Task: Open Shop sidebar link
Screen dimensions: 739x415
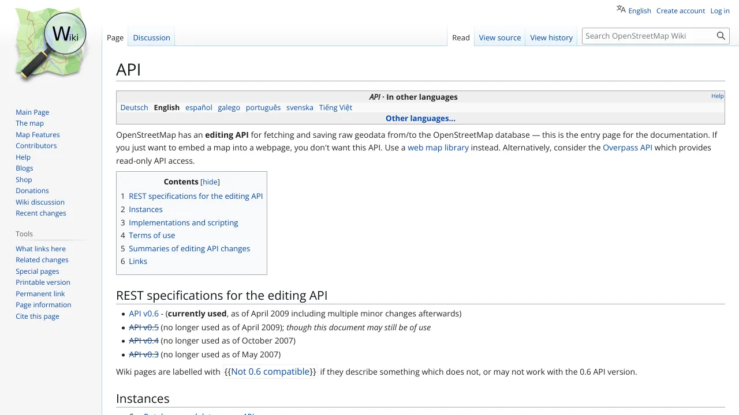Action: pyautogui.click(x=24, y=180)
